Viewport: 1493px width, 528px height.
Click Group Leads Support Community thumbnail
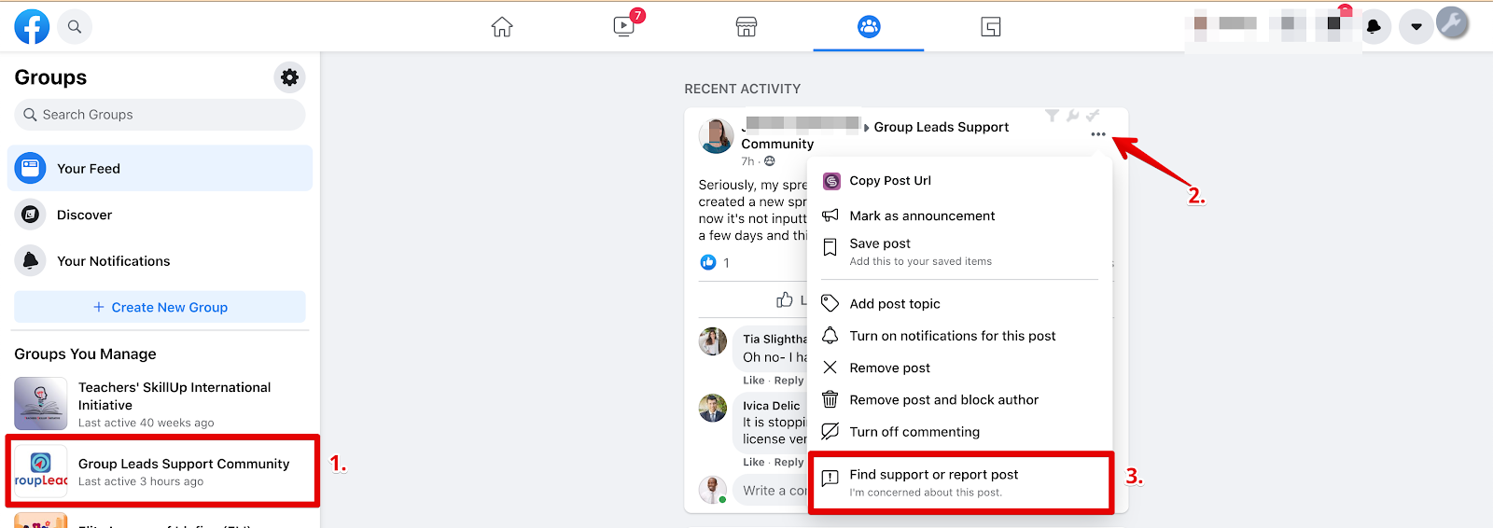41,471
